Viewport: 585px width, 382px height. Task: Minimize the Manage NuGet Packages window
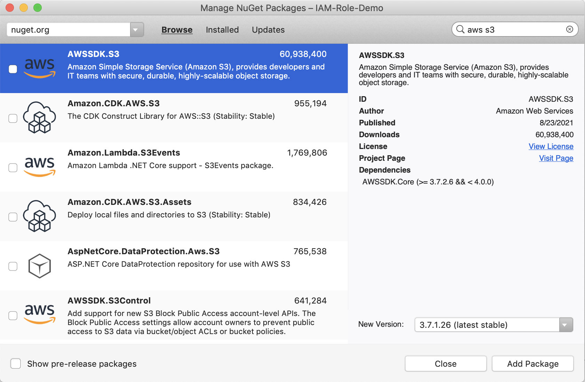click(24, 8)
